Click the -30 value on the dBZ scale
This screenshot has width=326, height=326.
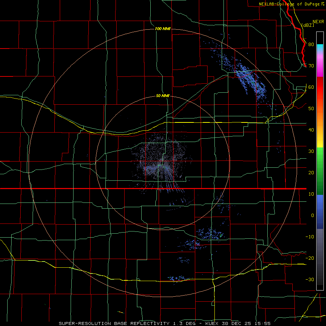(310, 279)
